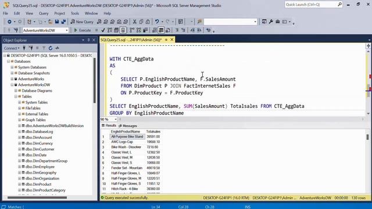Click the Object Explorer horizontal scrollbar

[37, 197]
